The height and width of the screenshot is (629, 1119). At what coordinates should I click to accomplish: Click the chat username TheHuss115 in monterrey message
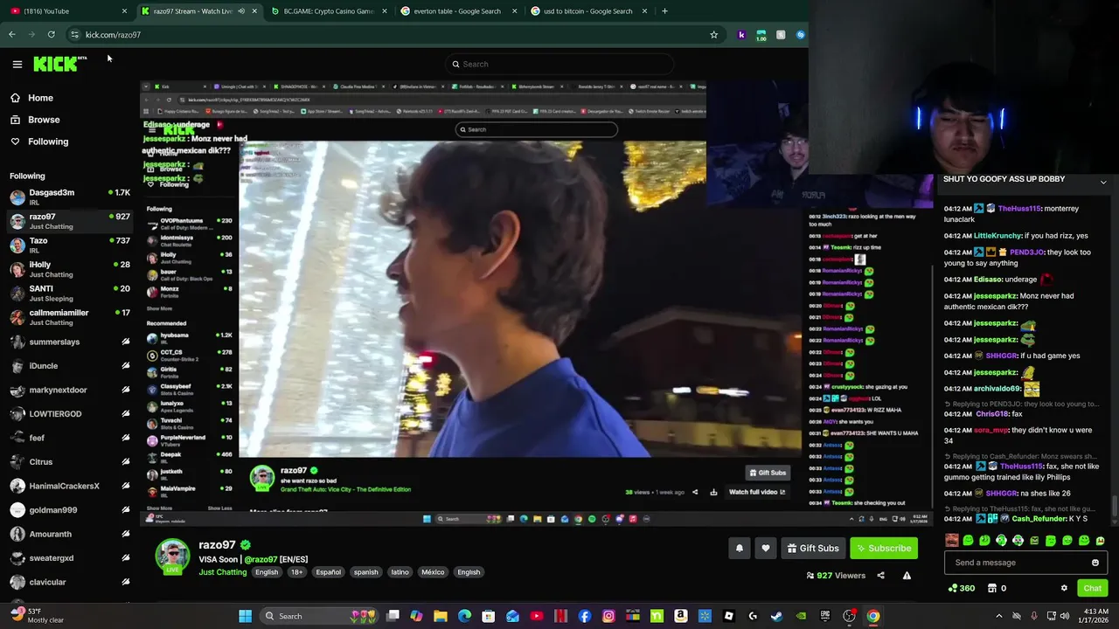pos(1020,209)
